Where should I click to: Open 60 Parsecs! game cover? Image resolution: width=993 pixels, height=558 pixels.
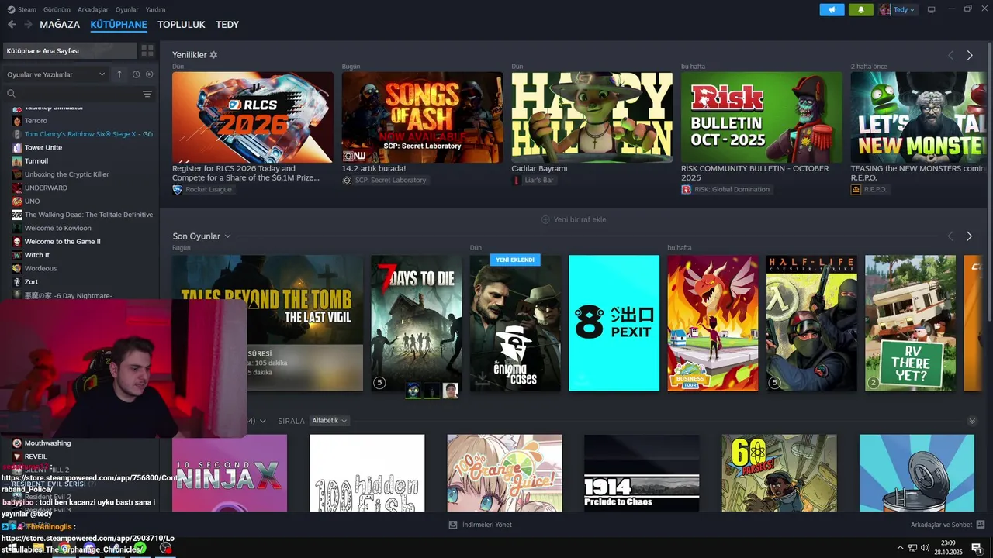(779, 473)
